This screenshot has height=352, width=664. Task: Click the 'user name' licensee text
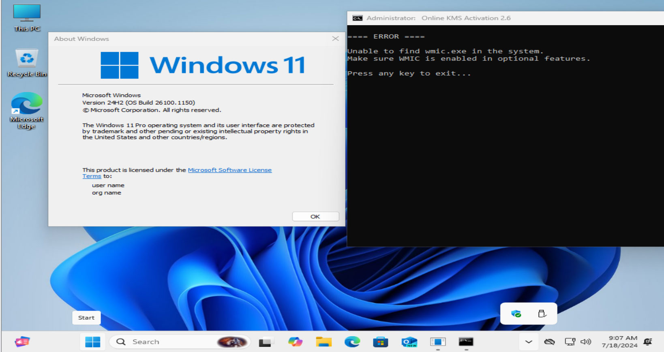click(108, 185)
